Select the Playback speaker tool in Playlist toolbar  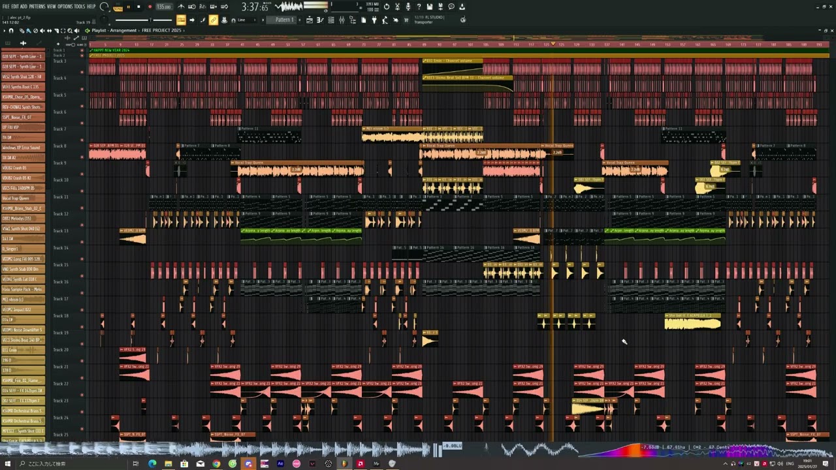pos(76,31)
